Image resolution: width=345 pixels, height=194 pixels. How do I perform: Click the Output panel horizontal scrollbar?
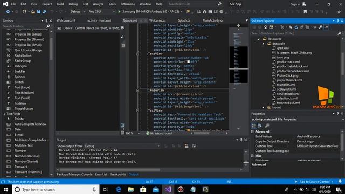pos(109,170)
